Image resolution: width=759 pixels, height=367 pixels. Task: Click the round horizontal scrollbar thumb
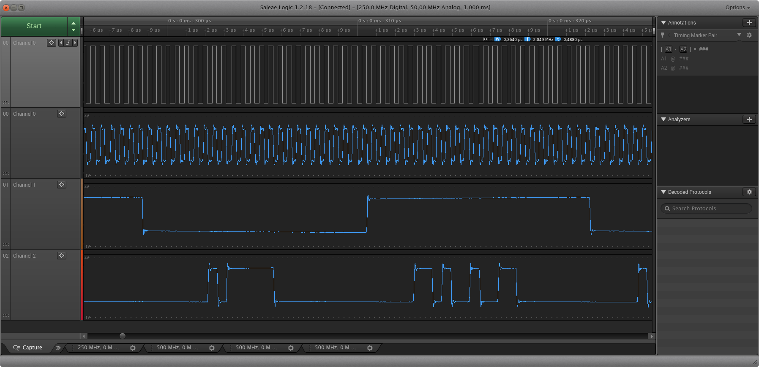tap(123, 336)
